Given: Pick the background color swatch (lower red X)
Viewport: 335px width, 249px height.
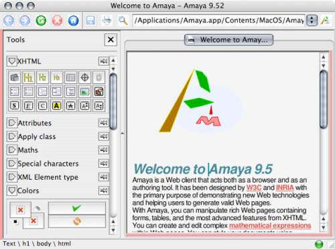Looking at the screenshot, I should pos(33,221).
